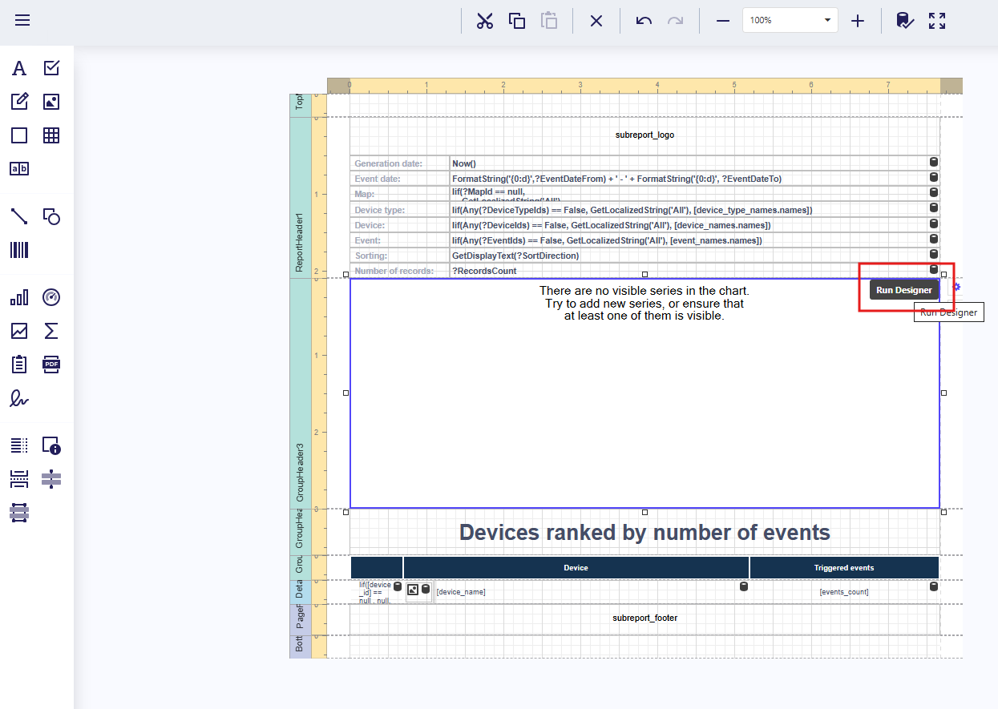Viewport: 998px width, 709px height.
Task: Select the 'Devices ranked by number of events' title
Action: click(644, 533)
